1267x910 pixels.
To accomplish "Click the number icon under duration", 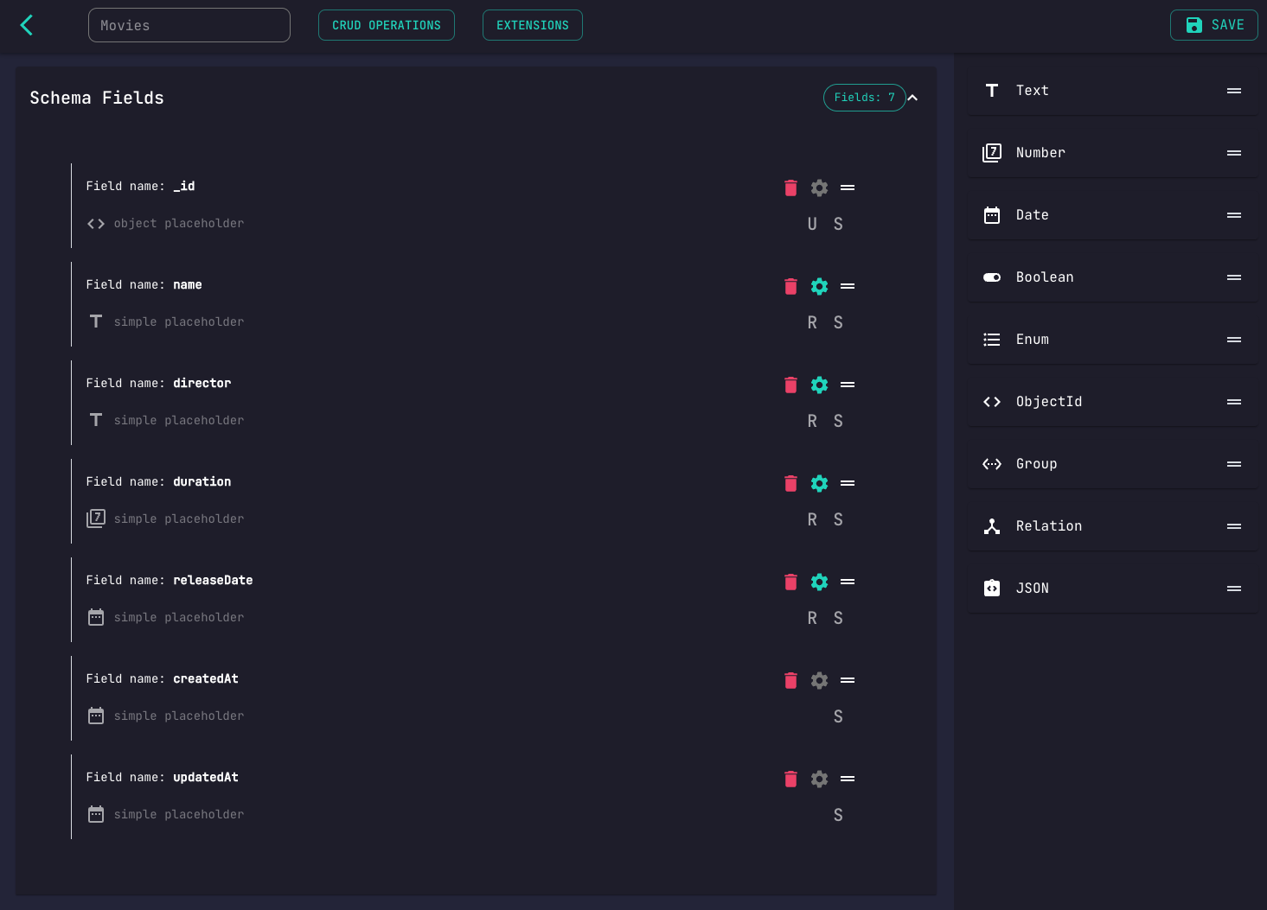I will pos(96,519).
